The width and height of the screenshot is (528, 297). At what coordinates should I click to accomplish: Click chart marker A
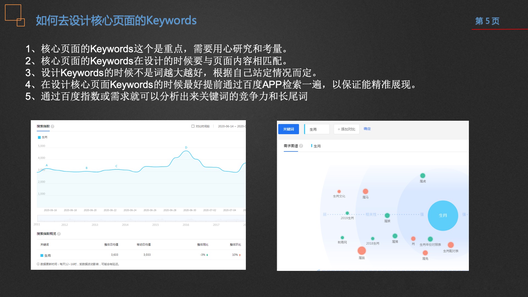[x=47, y=165]
